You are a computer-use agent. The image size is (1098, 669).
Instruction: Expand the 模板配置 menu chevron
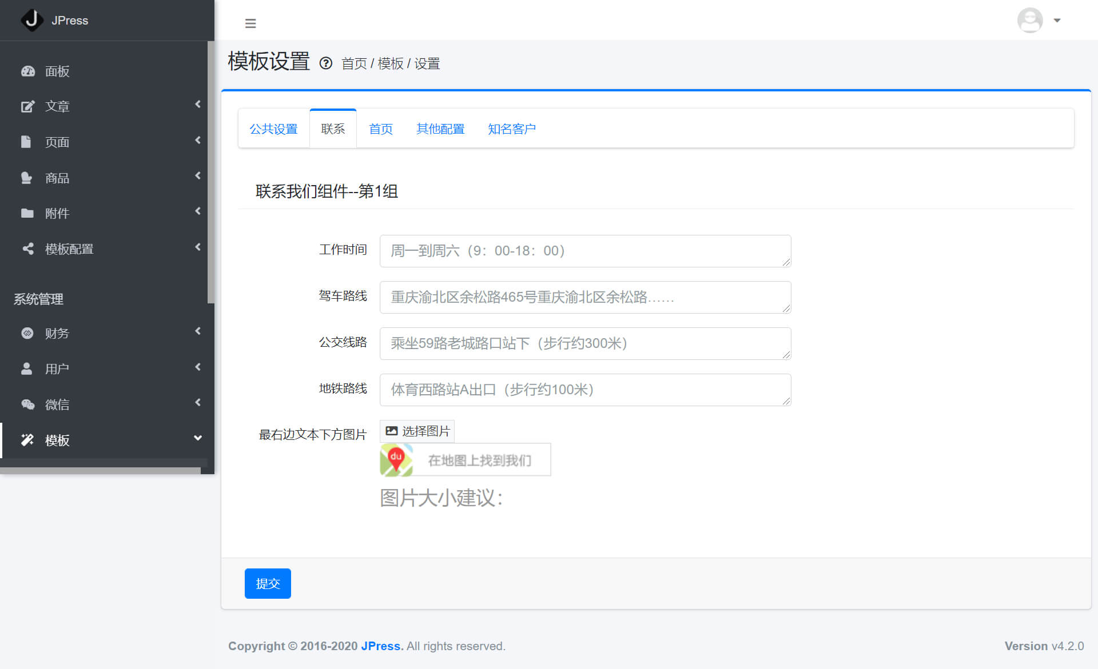[x=198, y=247]
